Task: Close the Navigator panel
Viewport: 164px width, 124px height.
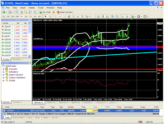Action: coord(30,63)
